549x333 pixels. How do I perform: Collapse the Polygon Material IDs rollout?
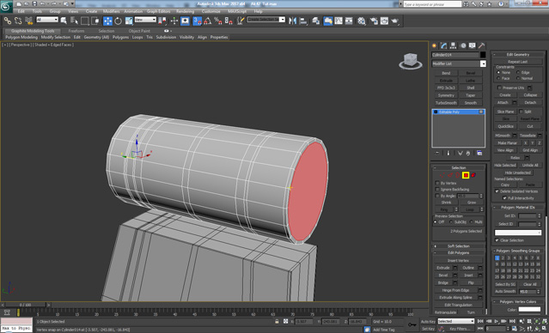tap(518, 208)
